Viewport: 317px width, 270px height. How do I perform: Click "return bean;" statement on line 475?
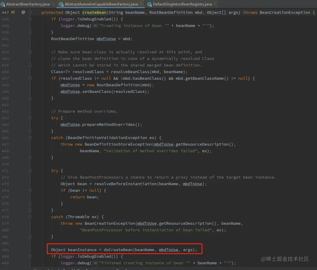(x=85, y=197)
